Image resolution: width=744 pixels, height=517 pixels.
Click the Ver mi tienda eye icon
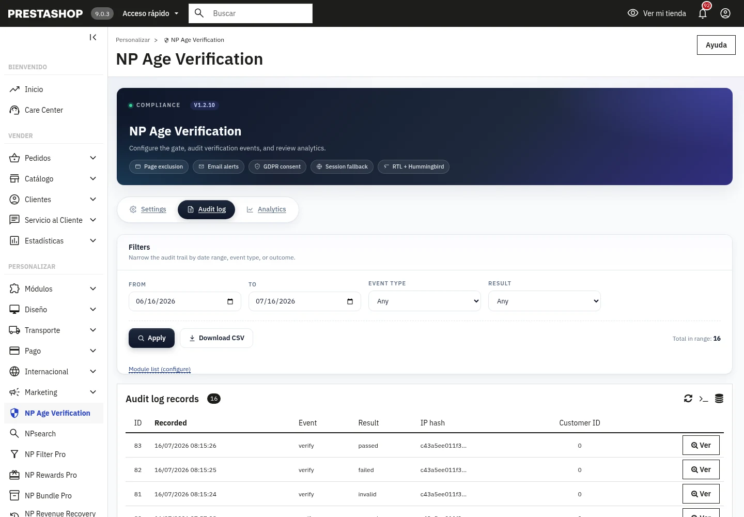tap(633, 13)
